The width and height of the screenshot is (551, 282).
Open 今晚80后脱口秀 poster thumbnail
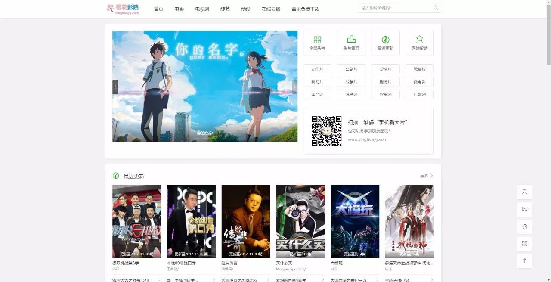191,221
